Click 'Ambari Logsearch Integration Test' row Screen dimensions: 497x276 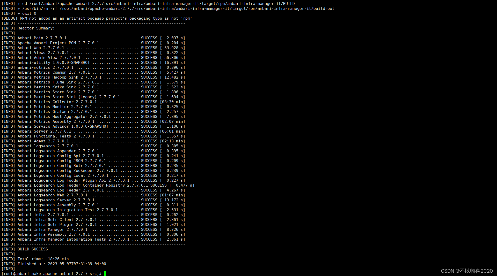click(93, 210)
